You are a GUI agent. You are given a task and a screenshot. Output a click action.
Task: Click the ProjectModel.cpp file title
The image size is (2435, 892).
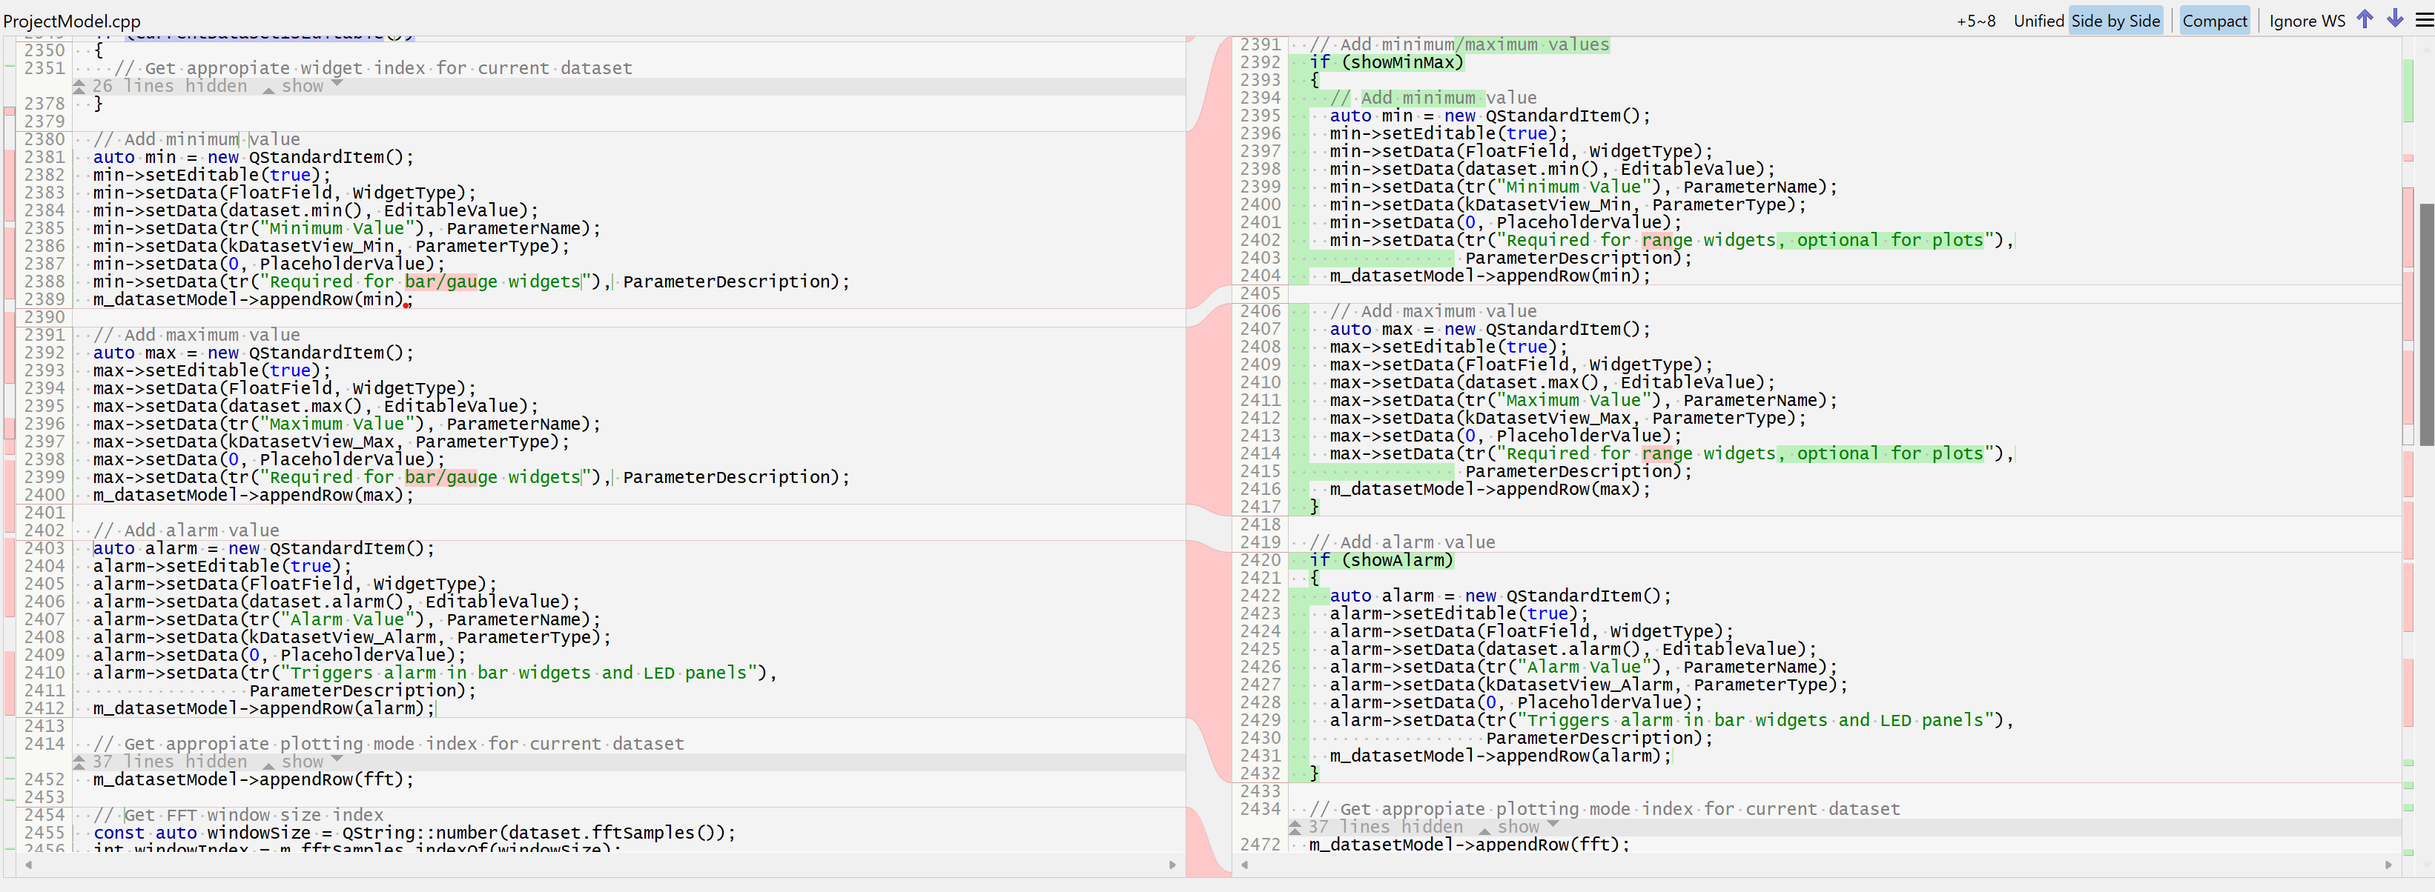click(x=72, y=21)
